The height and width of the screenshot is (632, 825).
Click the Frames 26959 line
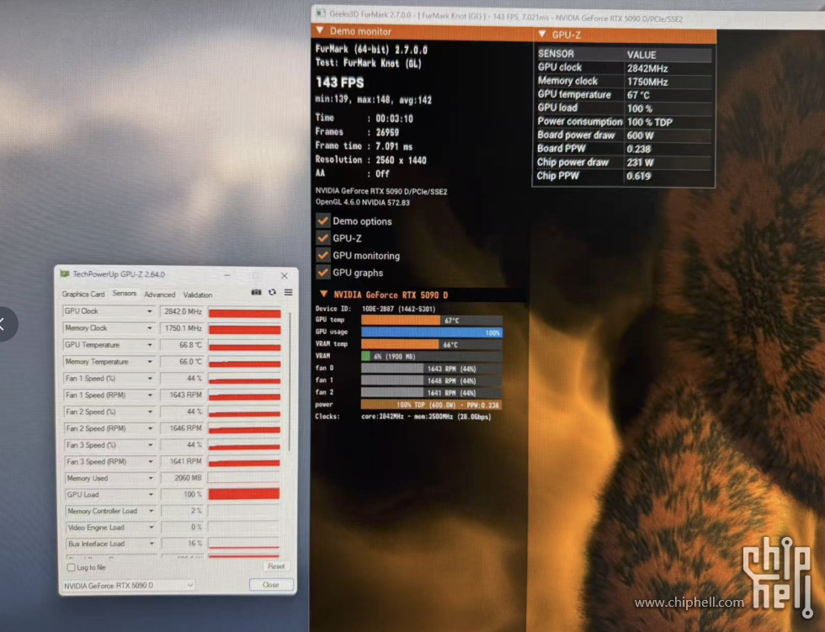(357, 132)
